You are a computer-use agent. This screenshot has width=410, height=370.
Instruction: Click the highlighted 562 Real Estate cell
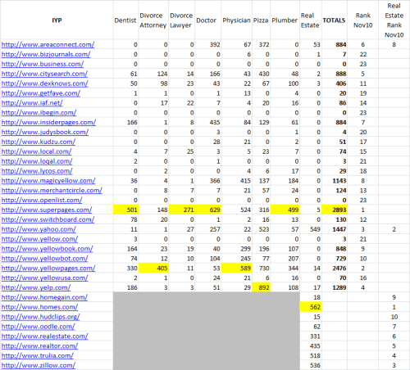[x=311, y=307]
